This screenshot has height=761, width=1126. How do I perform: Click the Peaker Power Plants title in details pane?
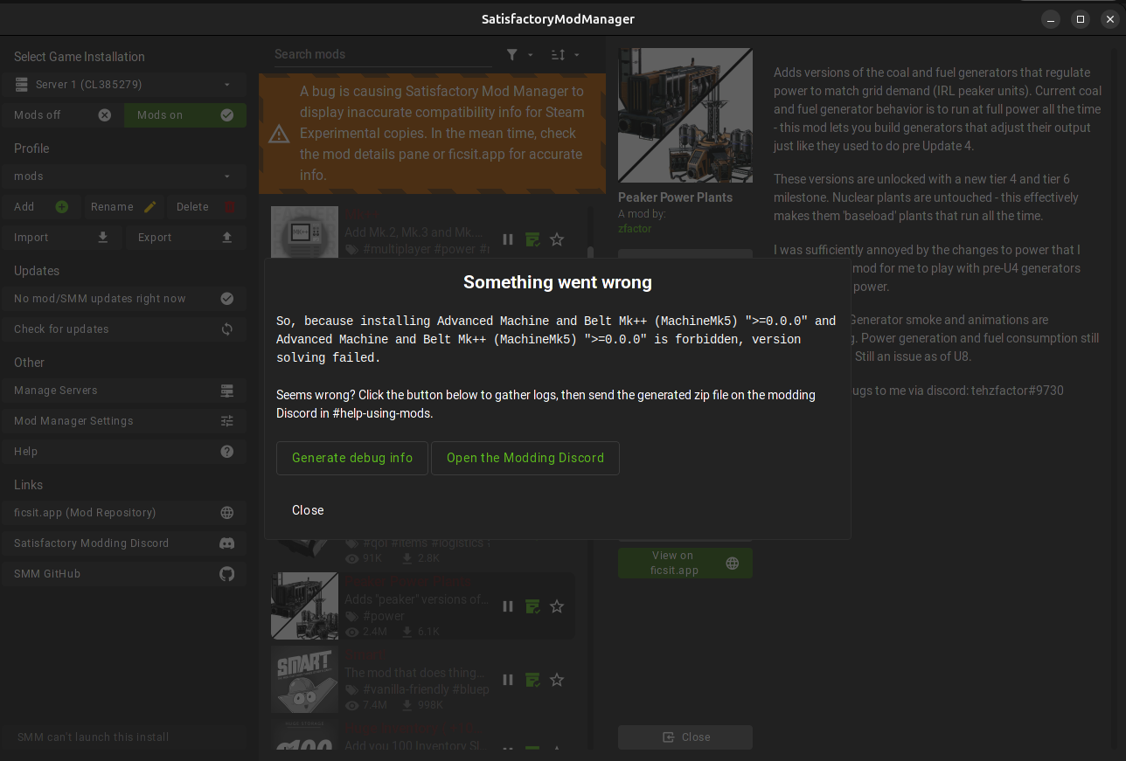676,197
